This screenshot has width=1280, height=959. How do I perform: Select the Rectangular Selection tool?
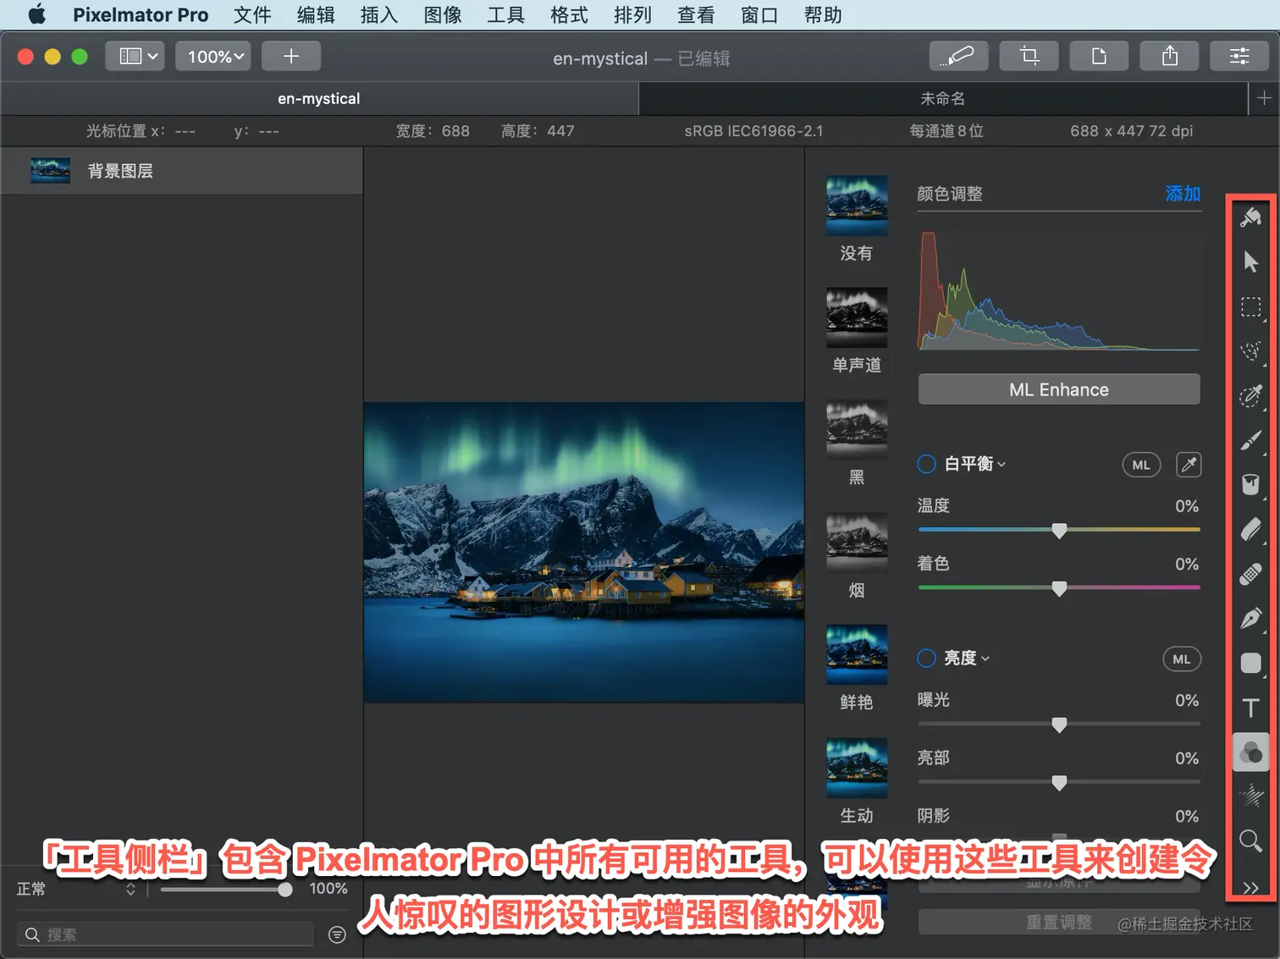(x=1250, y=306)
